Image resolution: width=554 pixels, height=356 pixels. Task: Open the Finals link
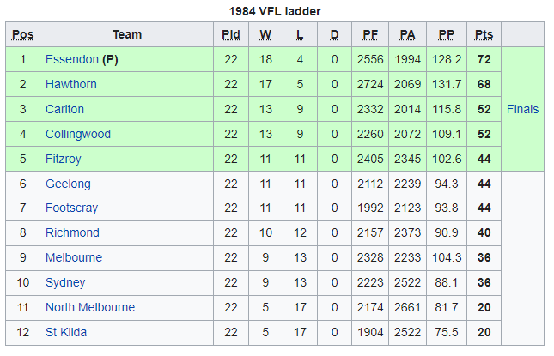click(523, 109)
